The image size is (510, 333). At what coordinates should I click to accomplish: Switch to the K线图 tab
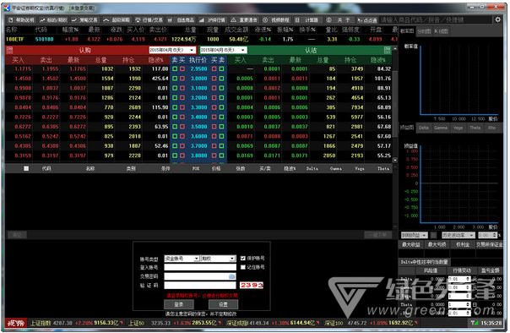(x=441, y=31)
